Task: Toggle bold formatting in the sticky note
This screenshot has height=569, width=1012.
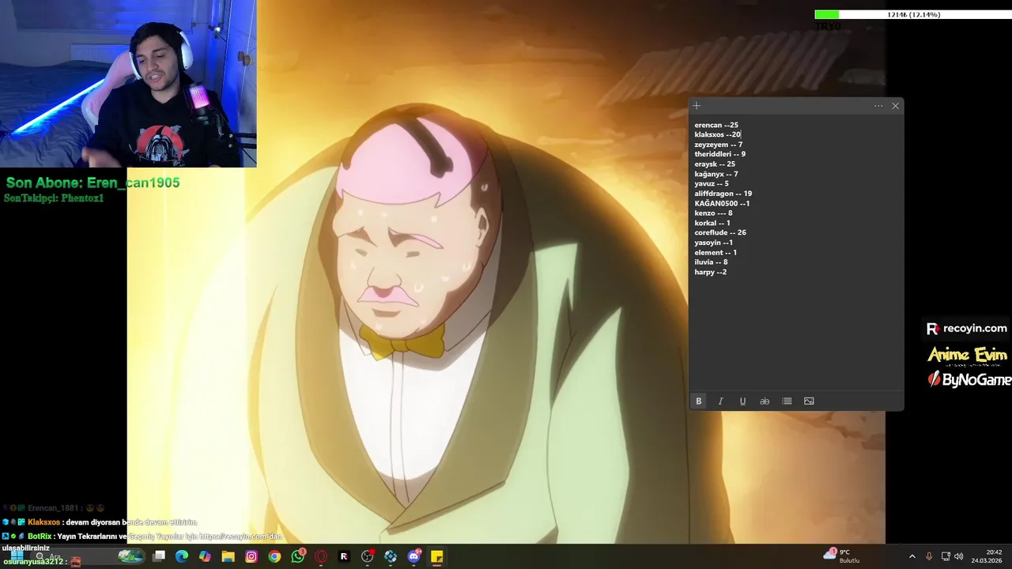Action: click(x=698, y=401)
